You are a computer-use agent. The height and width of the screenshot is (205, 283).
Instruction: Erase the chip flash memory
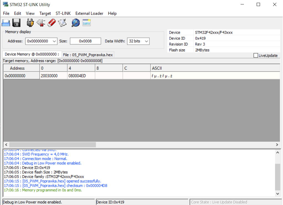52,23
